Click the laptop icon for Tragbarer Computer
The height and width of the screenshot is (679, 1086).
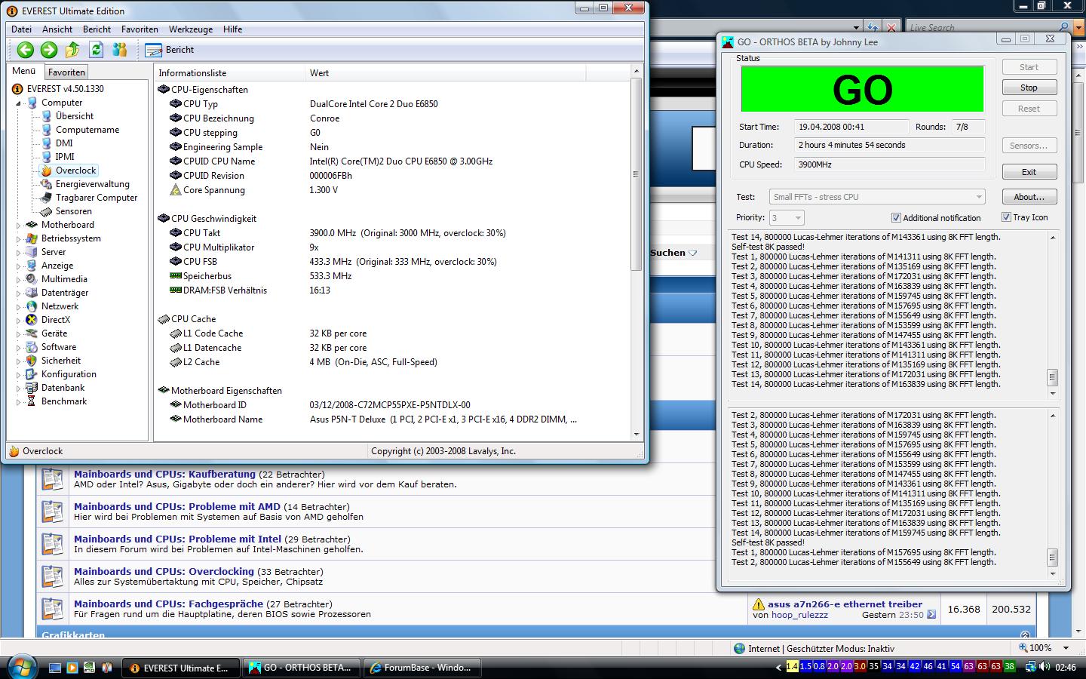pos(47,198)
